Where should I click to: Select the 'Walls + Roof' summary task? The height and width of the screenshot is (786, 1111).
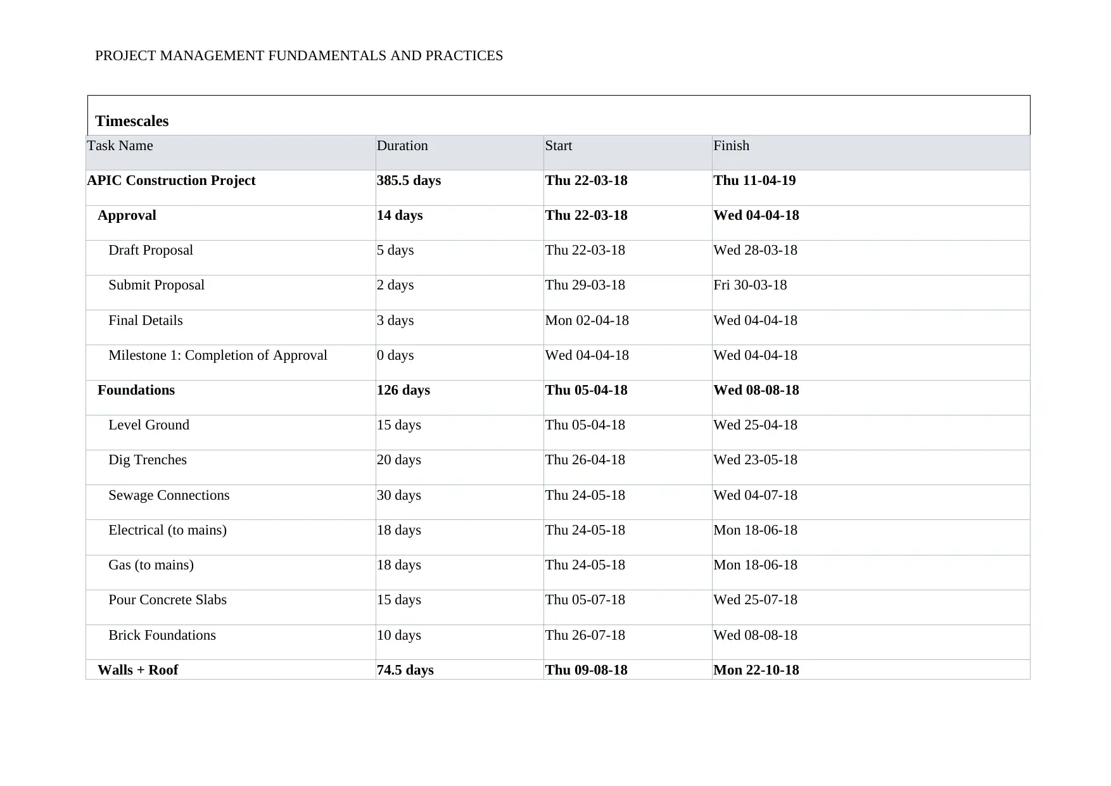coord(138,670)
